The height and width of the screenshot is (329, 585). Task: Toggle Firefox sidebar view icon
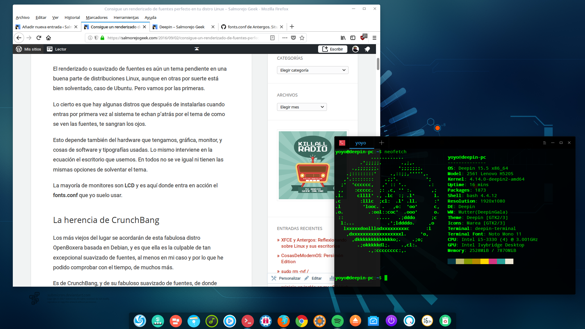point(353,38)
